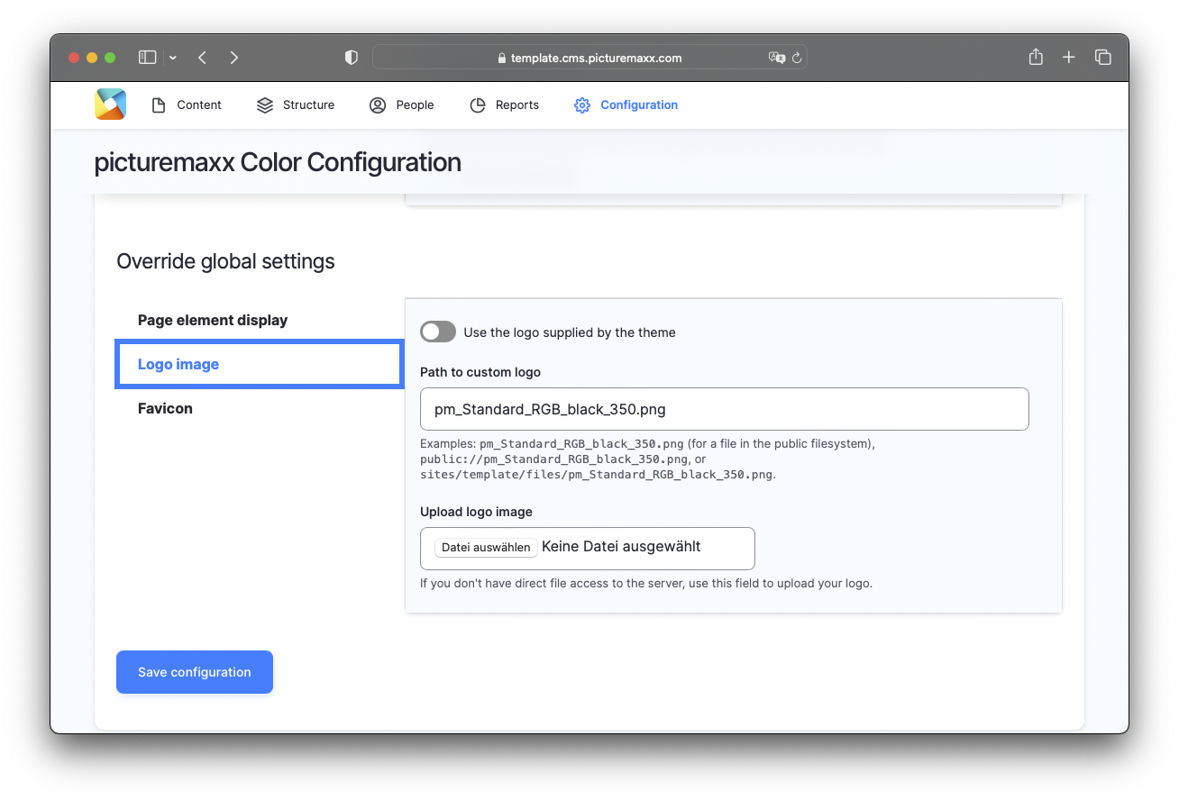Click the People person icon
The height and width of the screenshot is (800, 1179).
point(378,105)
